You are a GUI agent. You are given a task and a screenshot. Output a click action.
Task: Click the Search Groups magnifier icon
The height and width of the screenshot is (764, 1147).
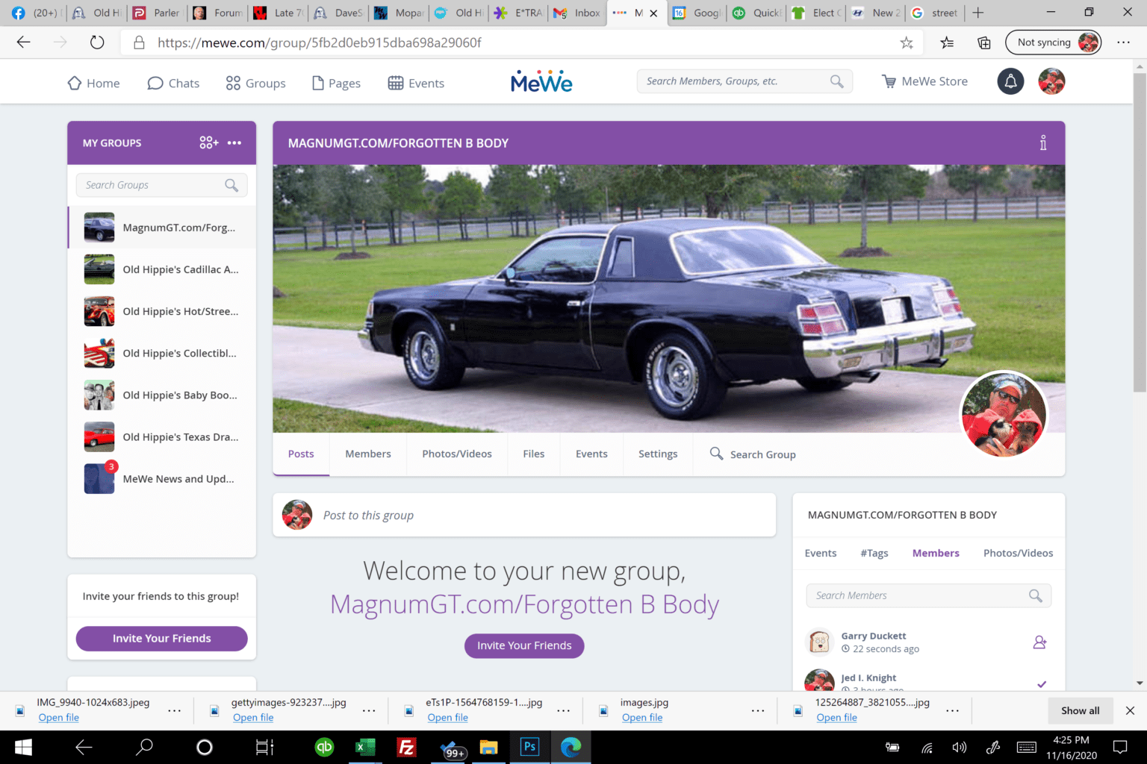pos(231,185)
